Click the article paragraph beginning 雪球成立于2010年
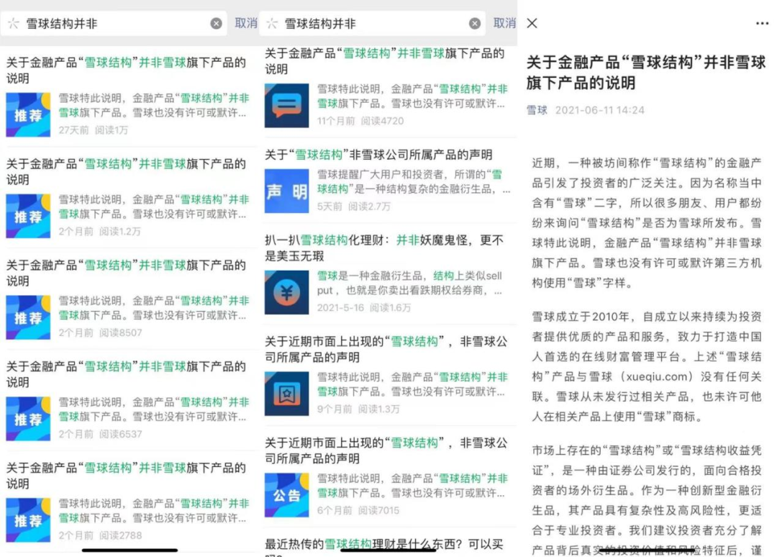The image size is (777, 557). (647, 366)
